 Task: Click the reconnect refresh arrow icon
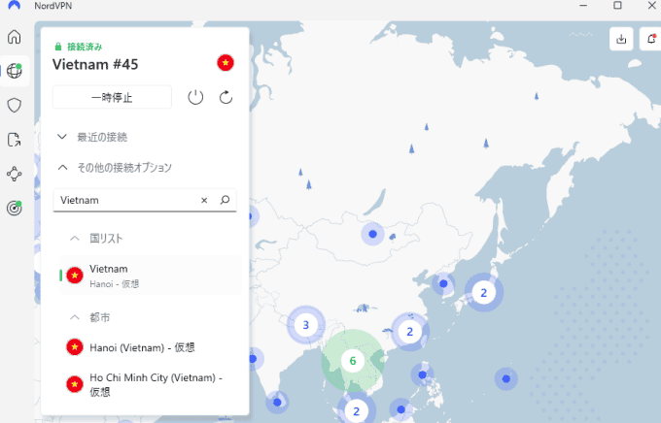pos(226,98)
